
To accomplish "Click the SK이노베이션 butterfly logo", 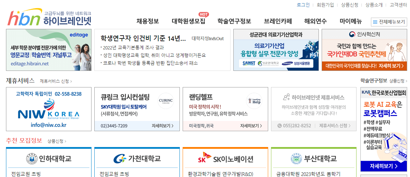I will coord(204,158).
